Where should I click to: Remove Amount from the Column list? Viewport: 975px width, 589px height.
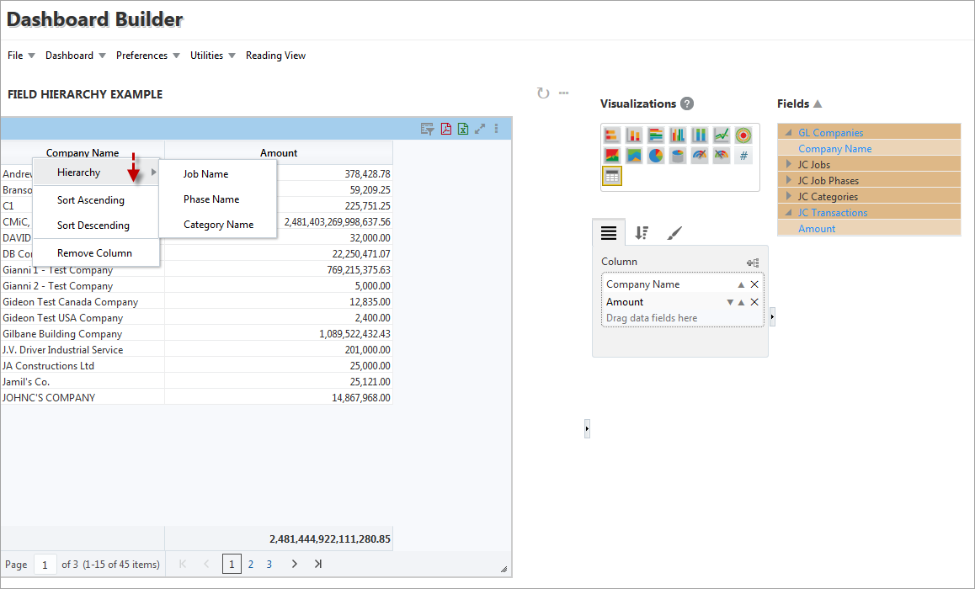coord(754,302)
